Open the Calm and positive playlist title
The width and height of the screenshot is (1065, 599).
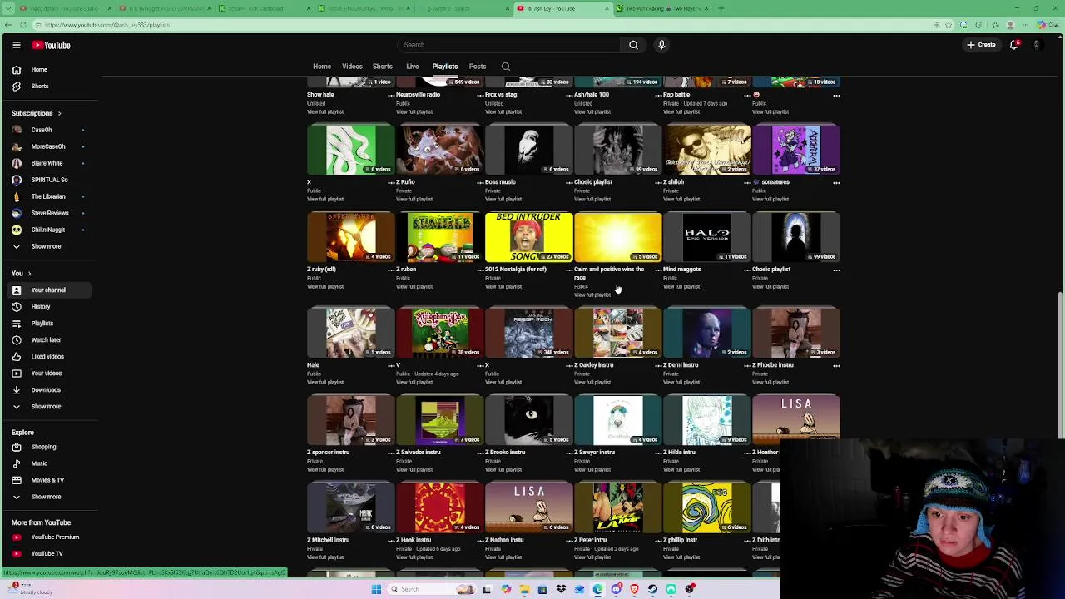click(x=609, y=274)
